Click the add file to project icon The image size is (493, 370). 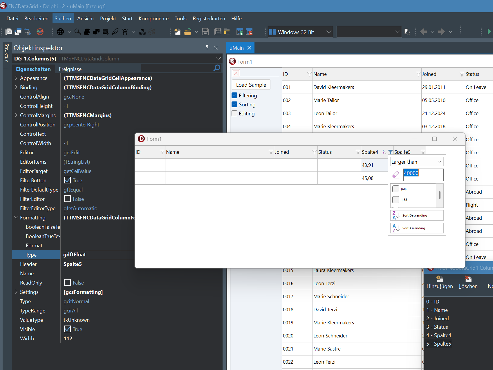click(240, 32)
